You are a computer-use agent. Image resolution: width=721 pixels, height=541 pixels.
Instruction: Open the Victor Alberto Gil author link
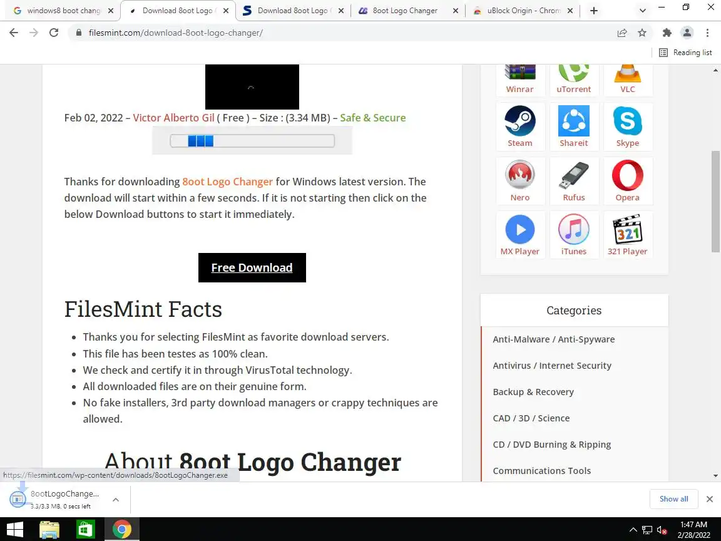point(174,118)
